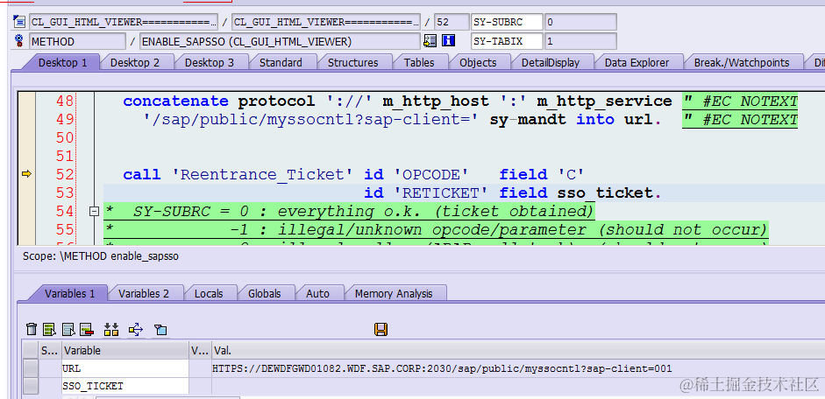Click the list icon with the red bar
Image resolution: width=825 pixels, height=399 pixels.
point(86,329)
